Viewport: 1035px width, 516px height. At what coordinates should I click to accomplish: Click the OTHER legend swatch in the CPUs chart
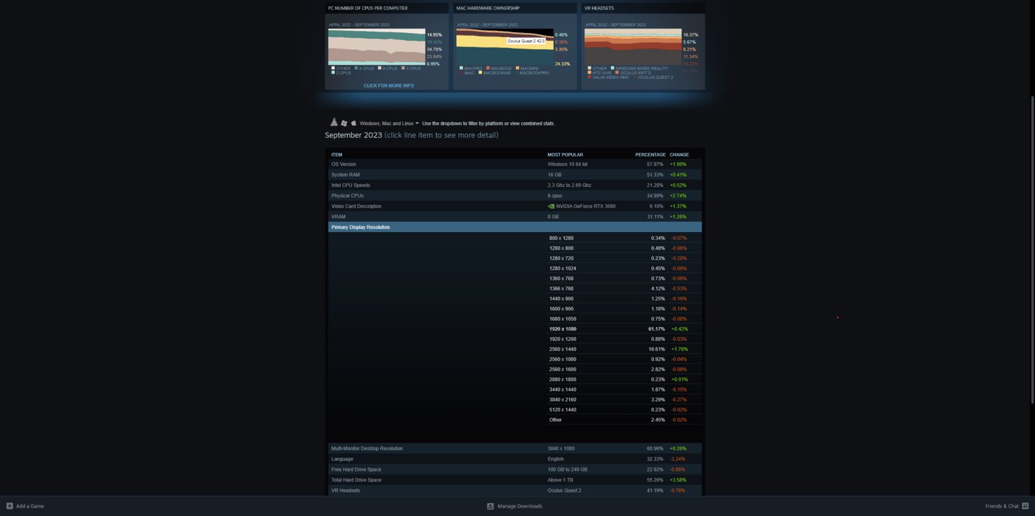point(333,68)
